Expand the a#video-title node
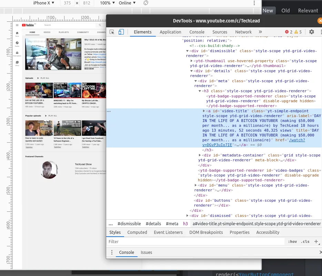Viewport: 322px width, 276px height. click(x=204, y=111)
